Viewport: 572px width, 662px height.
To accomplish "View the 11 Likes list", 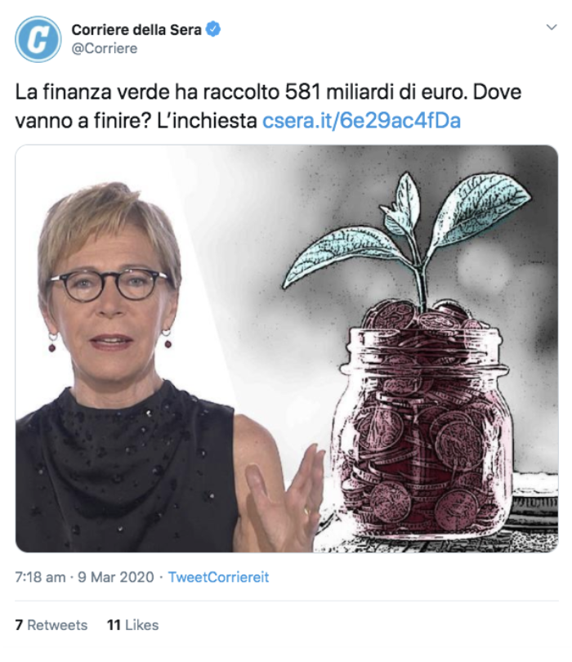I will (132, 625).
